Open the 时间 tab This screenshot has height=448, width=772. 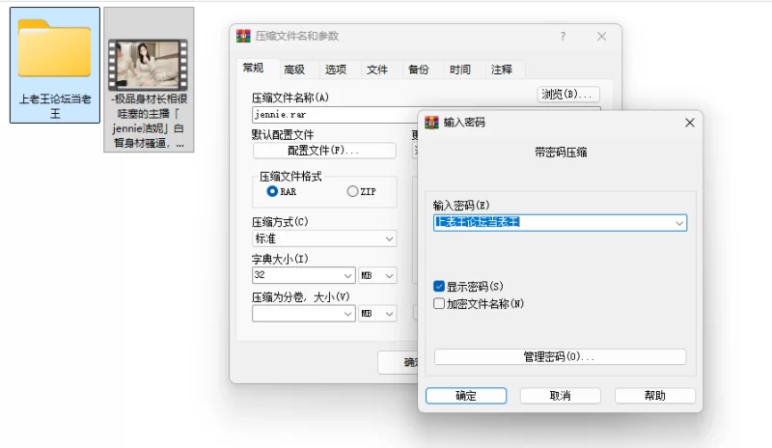pyautogui.click(x=460, y=70)
